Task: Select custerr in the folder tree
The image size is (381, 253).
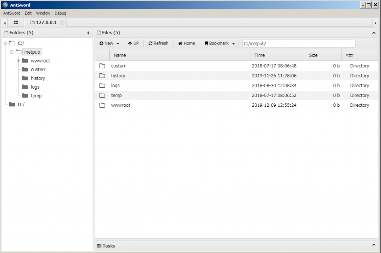Action: tap(38, 70)
